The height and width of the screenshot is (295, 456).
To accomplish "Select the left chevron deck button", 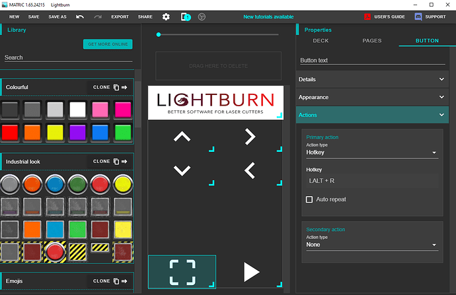I will point(250,170).
